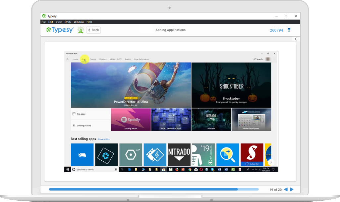Open PowerPoint from the taskbar
This screenshot has width=340, height=202.
pyautogui.click(x=183, y=170)
